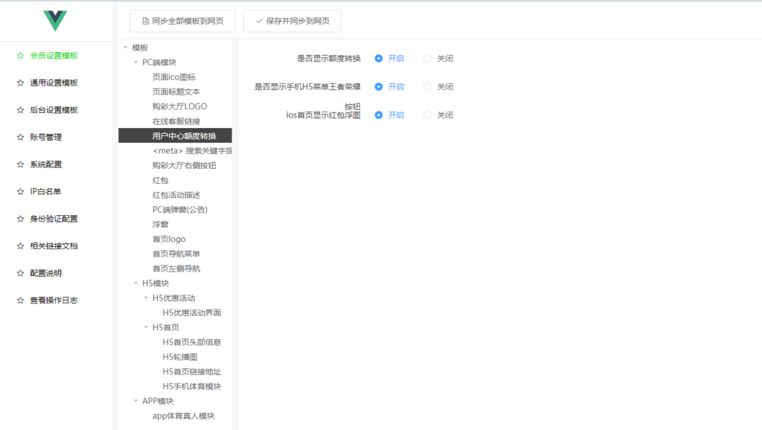Click the Vue logo at top left
Image resolution: width=762 pixels, height=430 pixels.
(55, 21)
